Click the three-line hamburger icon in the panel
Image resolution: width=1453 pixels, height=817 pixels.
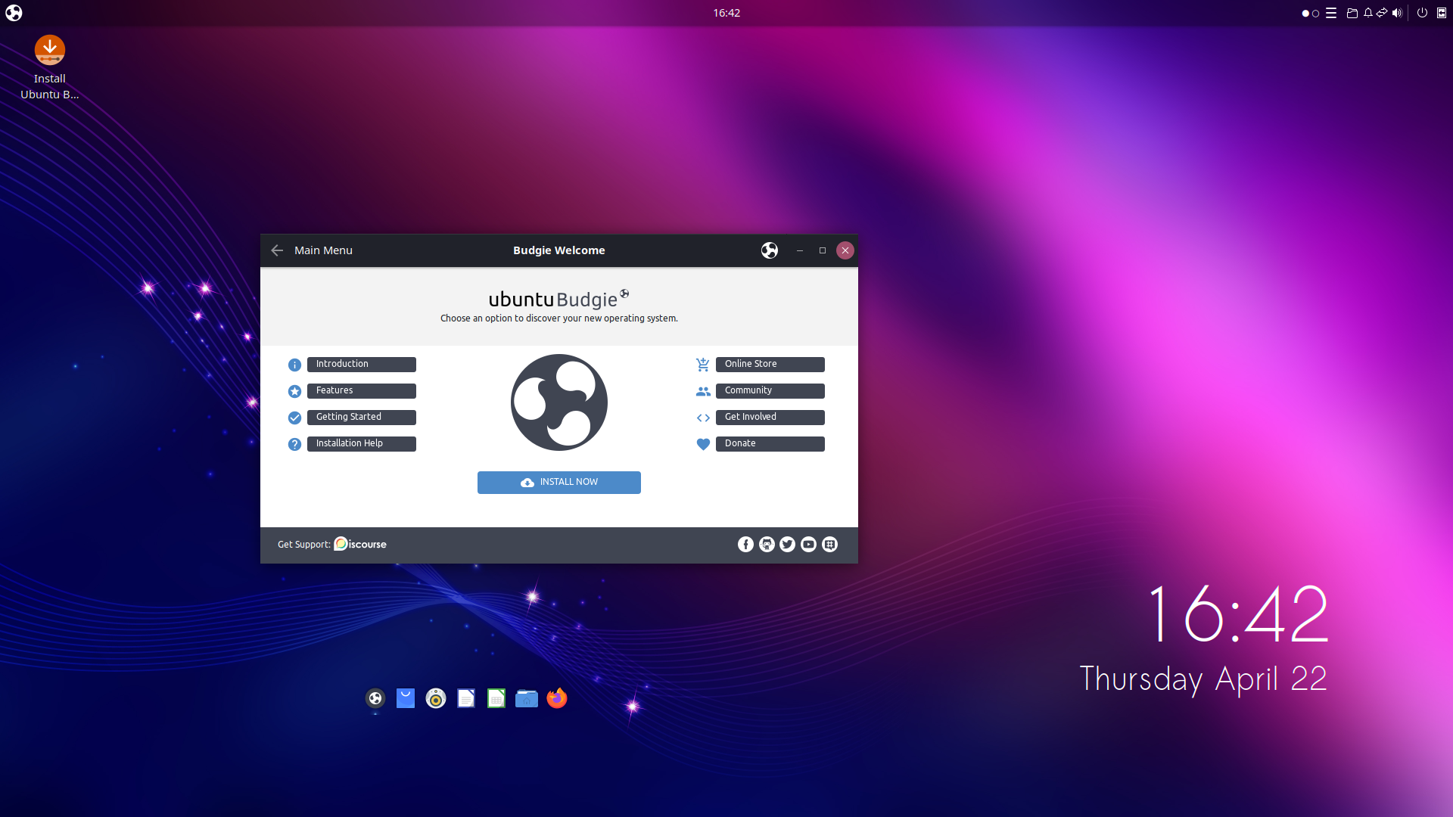coord(1331,13)
